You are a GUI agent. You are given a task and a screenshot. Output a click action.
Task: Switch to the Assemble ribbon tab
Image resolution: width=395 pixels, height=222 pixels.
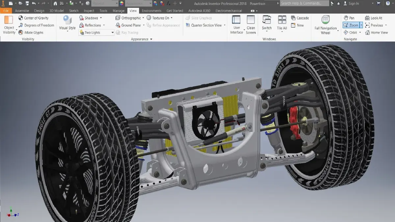click(x=22, y=11)
